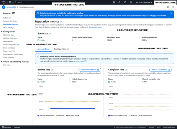Open Email templates in sidebar
This screenshot has width=177, height=129.
[x=9, y=48]
